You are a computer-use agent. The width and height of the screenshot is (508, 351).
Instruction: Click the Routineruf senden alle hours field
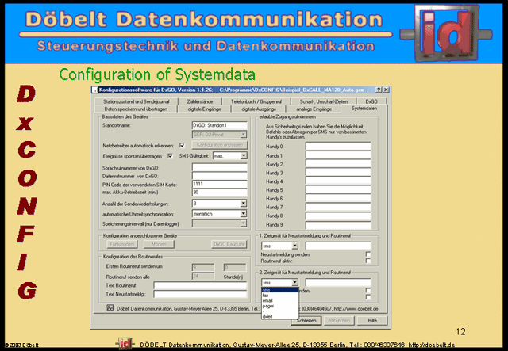click(x=203, y=277)
